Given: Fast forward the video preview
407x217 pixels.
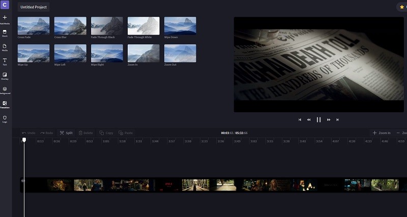Looking at the screenshot, I should point(329,119).
